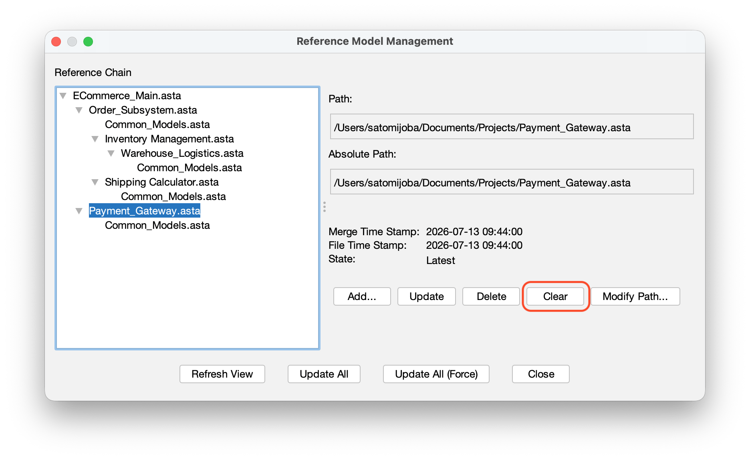Viewport: 750px width, 460px height.
Task: Collapse the Payment_Gateway.asta node
Action: (x=79, y=211)
